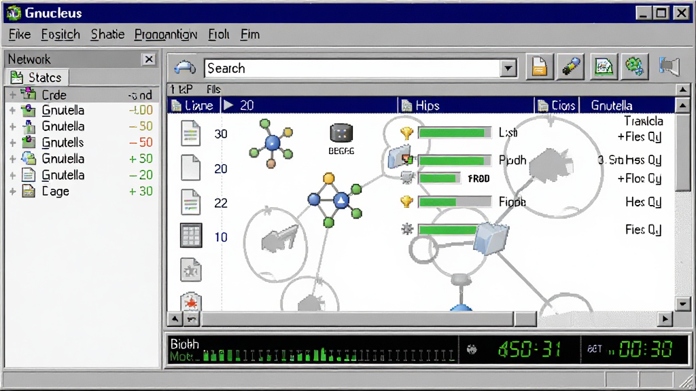This screenshot has height=391, width=696.
Task: Click the Gnutella +50 network icon
Action: coord(29,158)
